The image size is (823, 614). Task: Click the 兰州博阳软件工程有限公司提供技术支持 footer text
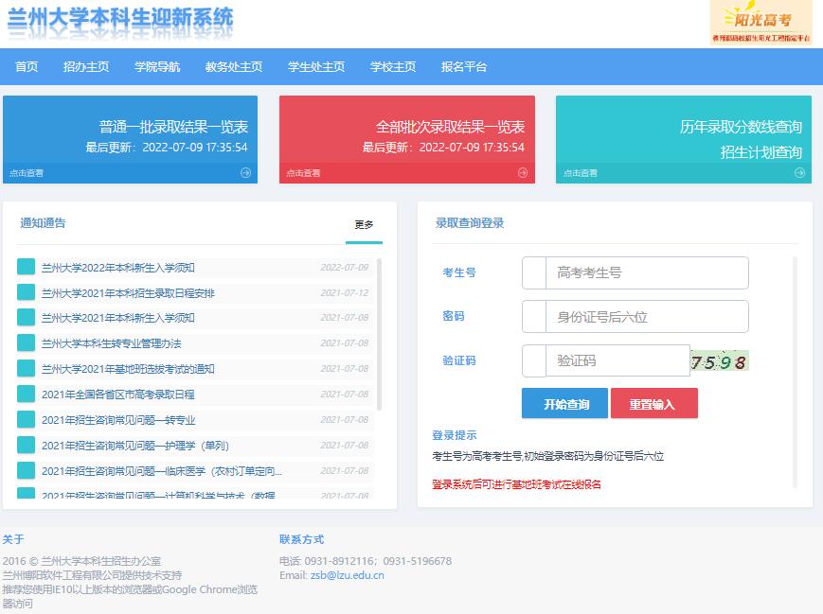[92, 575]
